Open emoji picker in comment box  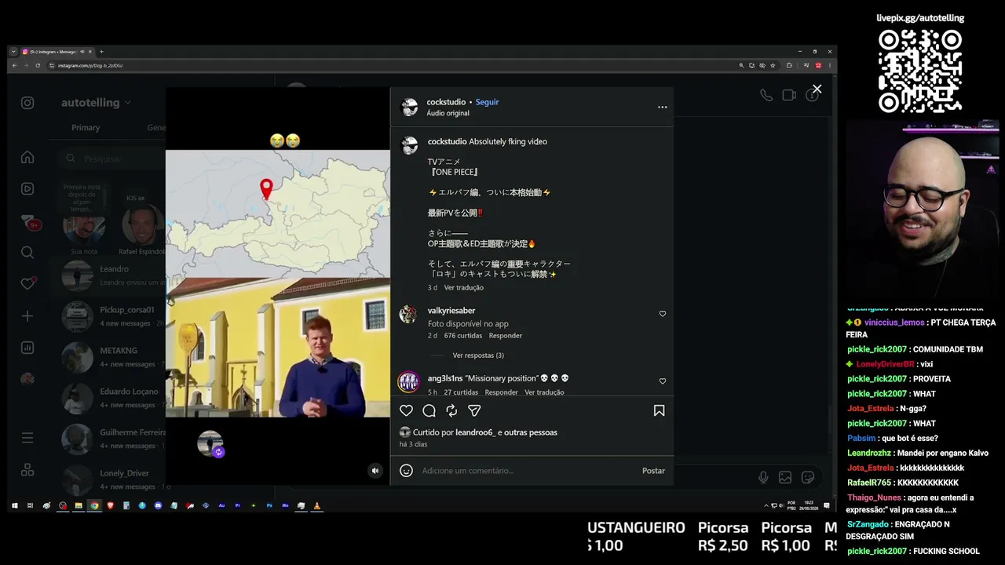406,471
